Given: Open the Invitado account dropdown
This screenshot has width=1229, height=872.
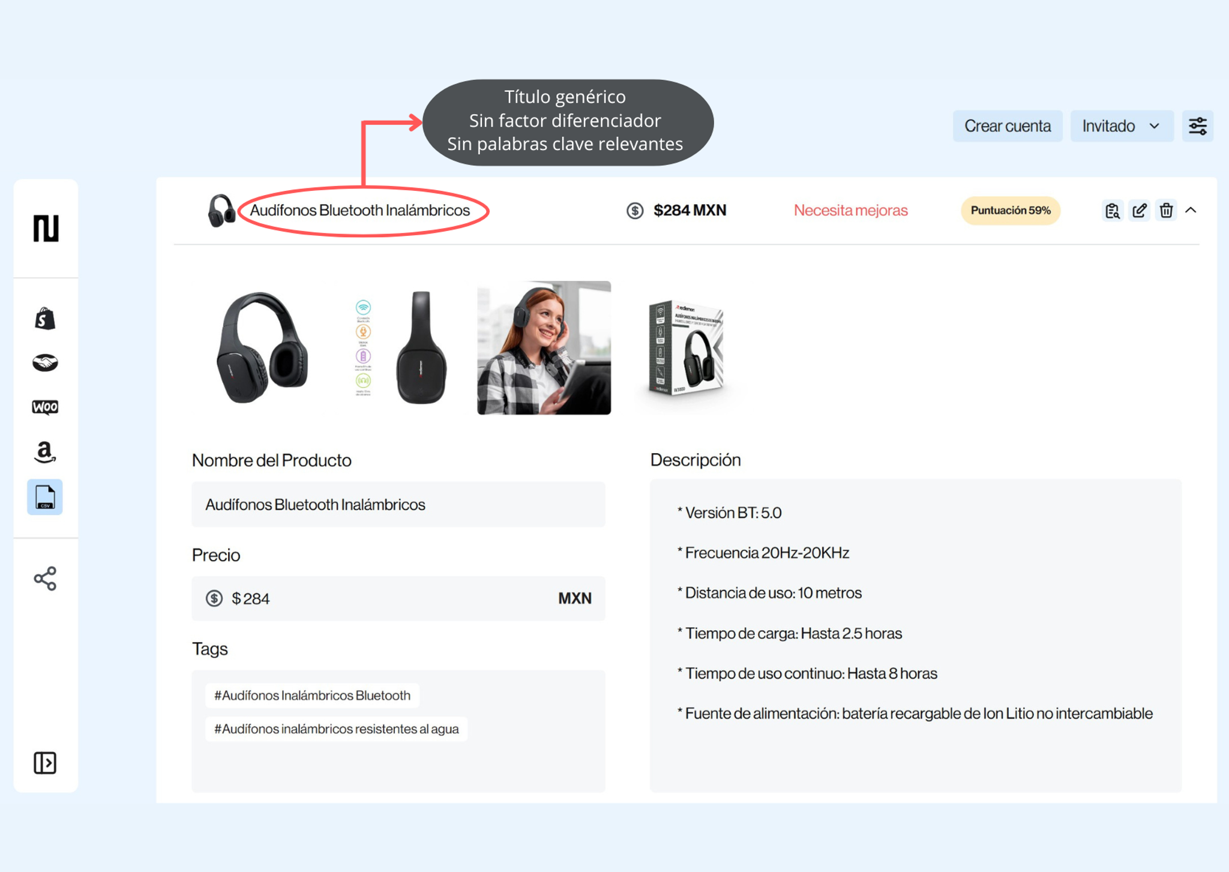Looking at the screenshot, I should [x=1121, y=126].
